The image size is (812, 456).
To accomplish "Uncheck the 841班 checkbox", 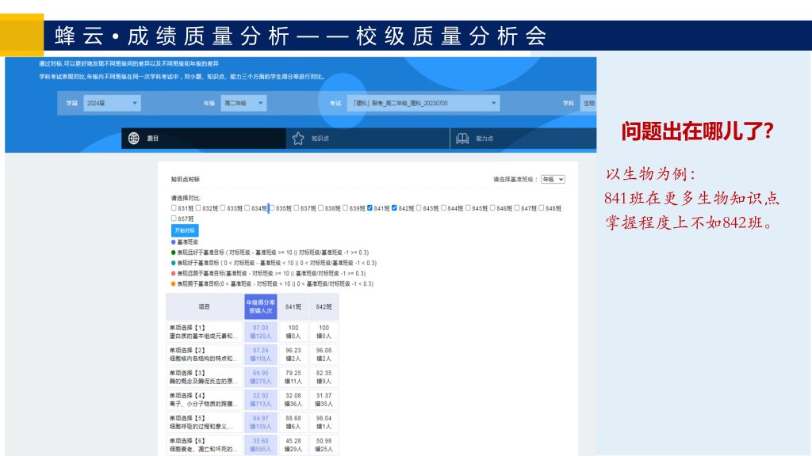I will click(x=370, y=208).
